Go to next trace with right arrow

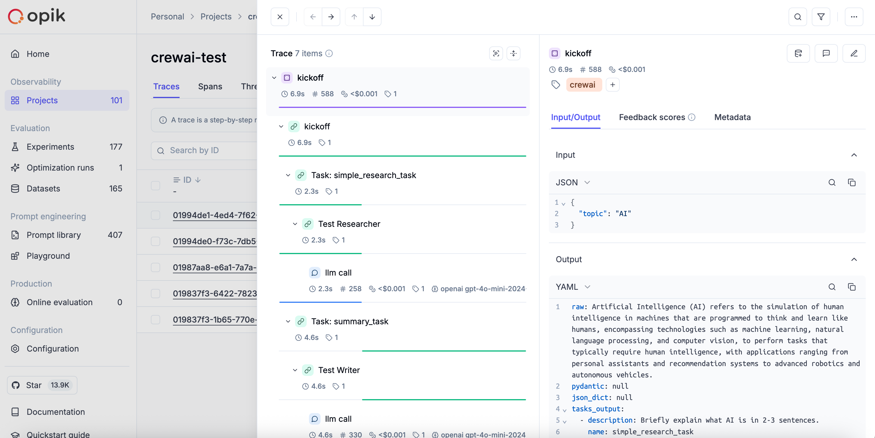coord(331,17)
